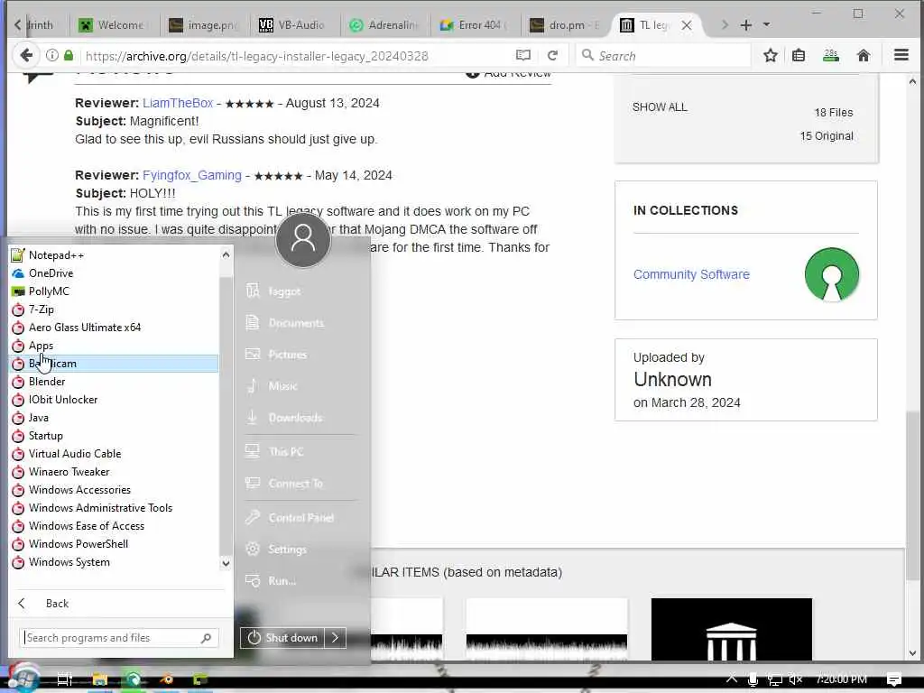Click the archive.org URL address bar
The image size is (924, 693).
click(x=295, y=56)
